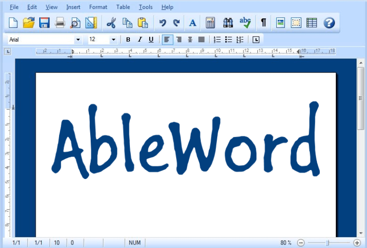Viewport: 367px width, 248px height.
Task: Apply numbered list formatting
Action: point(217,40)
